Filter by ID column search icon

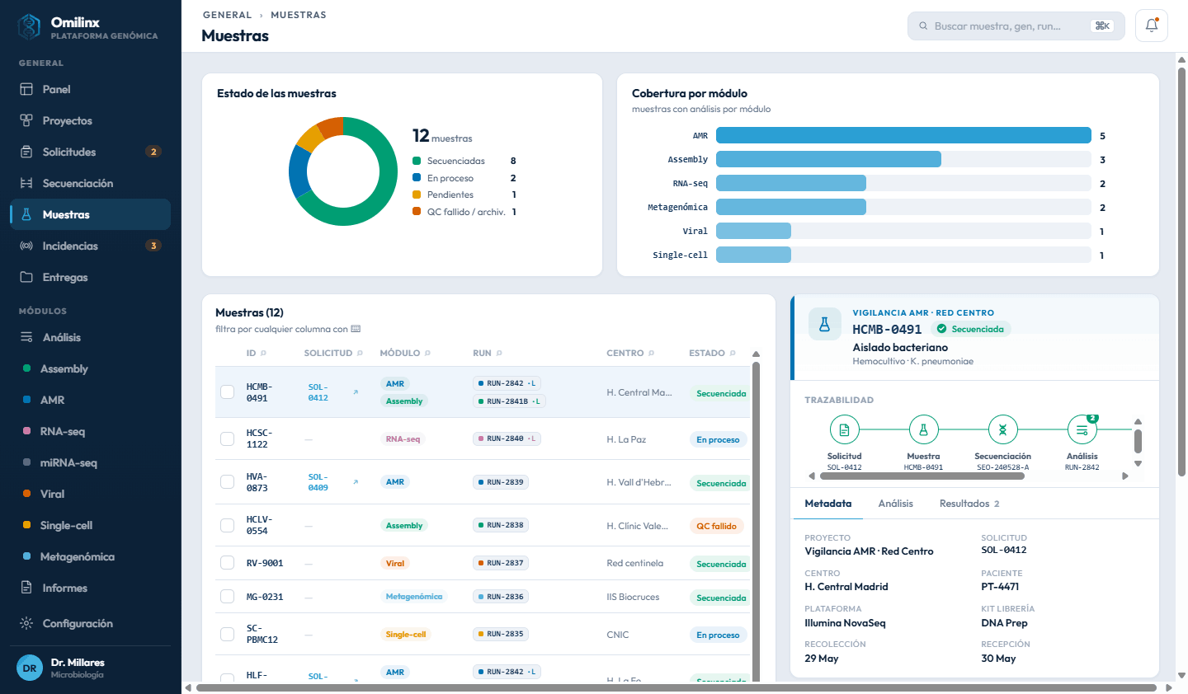264,353
